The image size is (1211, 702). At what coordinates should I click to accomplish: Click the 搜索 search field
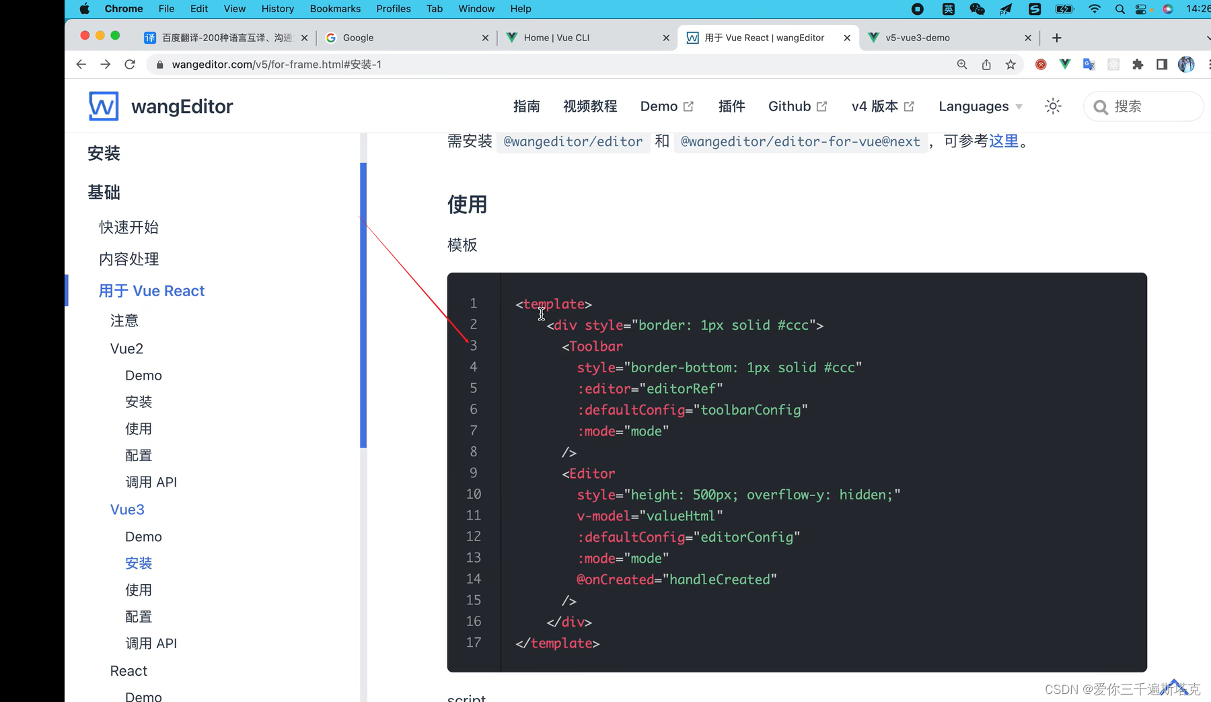pyautogui.click(x=1142, y=106)
